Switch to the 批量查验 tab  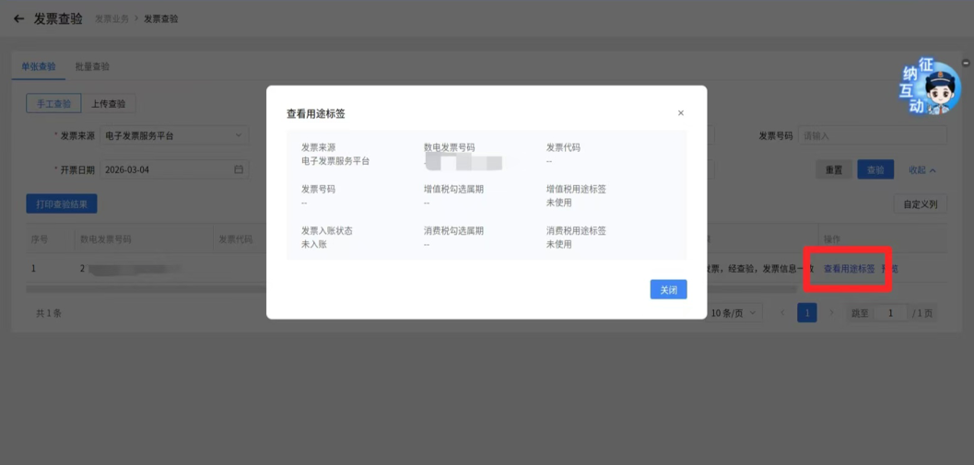click(x=92, y=66)
